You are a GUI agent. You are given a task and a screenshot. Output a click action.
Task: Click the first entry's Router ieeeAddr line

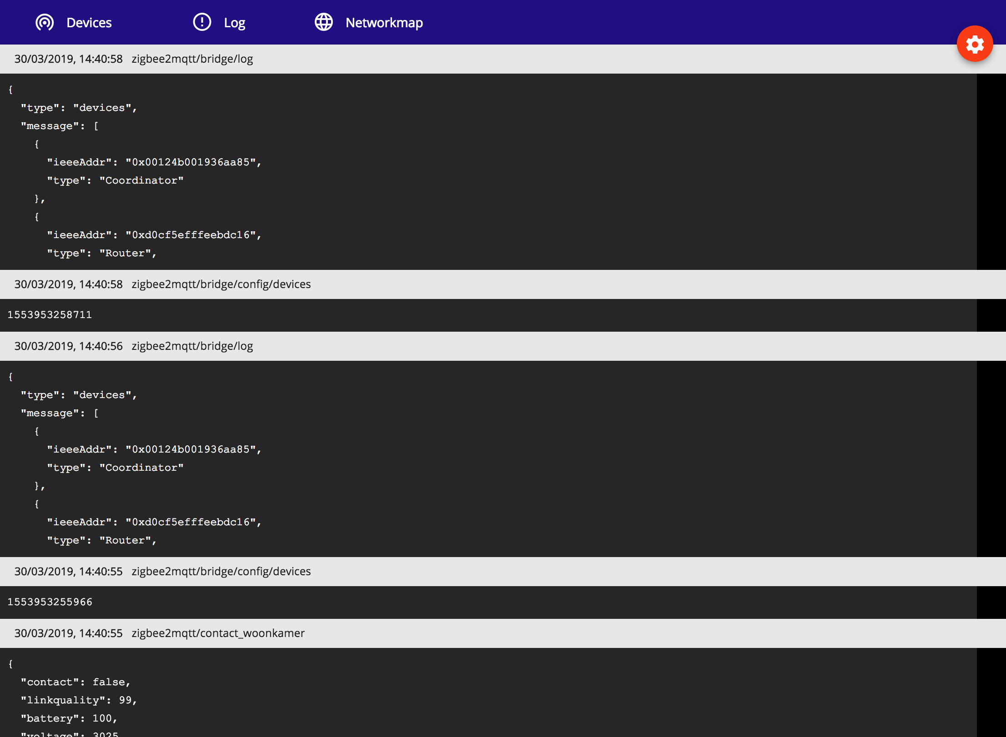pyautogui.click(x=154, y=235)
